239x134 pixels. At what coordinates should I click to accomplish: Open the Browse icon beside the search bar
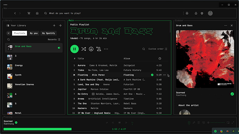coord(187,14)
